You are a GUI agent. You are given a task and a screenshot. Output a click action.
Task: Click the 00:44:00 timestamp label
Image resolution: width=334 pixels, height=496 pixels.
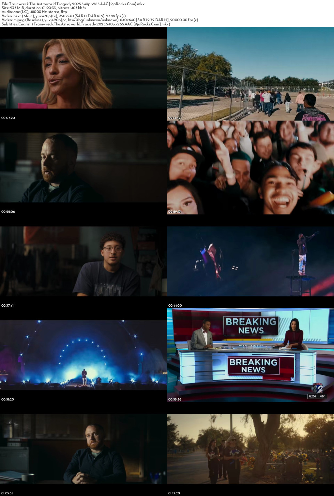175,305
